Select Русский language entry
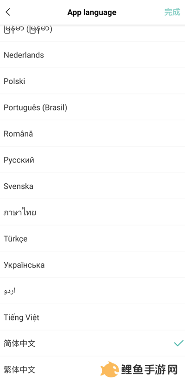185x381 pixels. (x=92, y=160)
